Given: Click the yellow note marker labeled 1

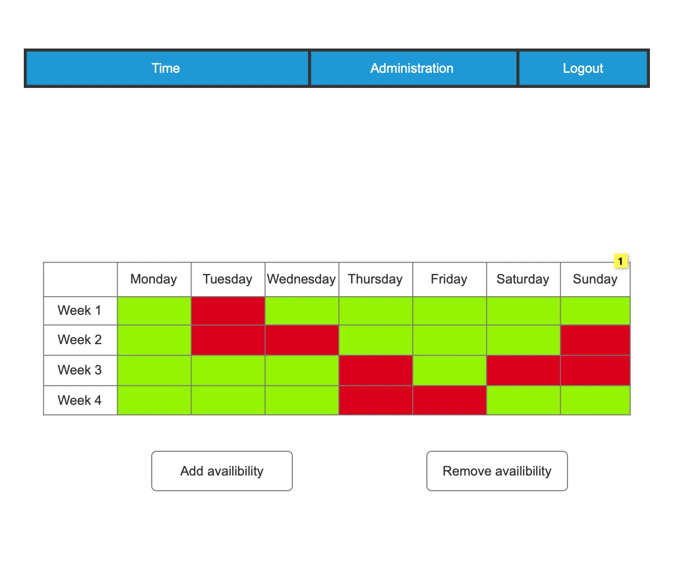Looking at the screenshot, I should [621, 261].
